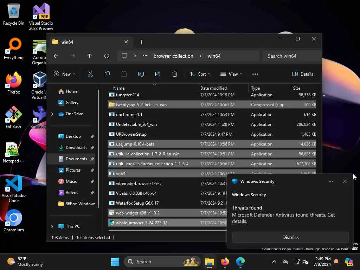Expand the OneDrive tree node
Screen dimensions: 360x270
pyautogui.click(x=52, y=114)
